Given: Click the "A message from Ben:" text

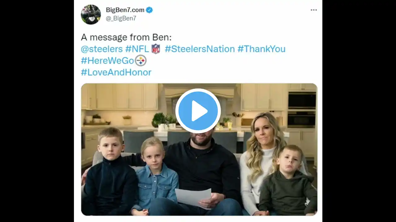Looking at the screenshot, I should 126,37.
